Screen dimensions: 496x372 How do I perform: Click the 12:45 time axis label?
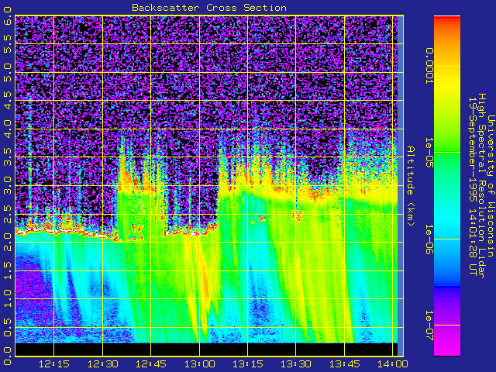[x=151, y=363]
